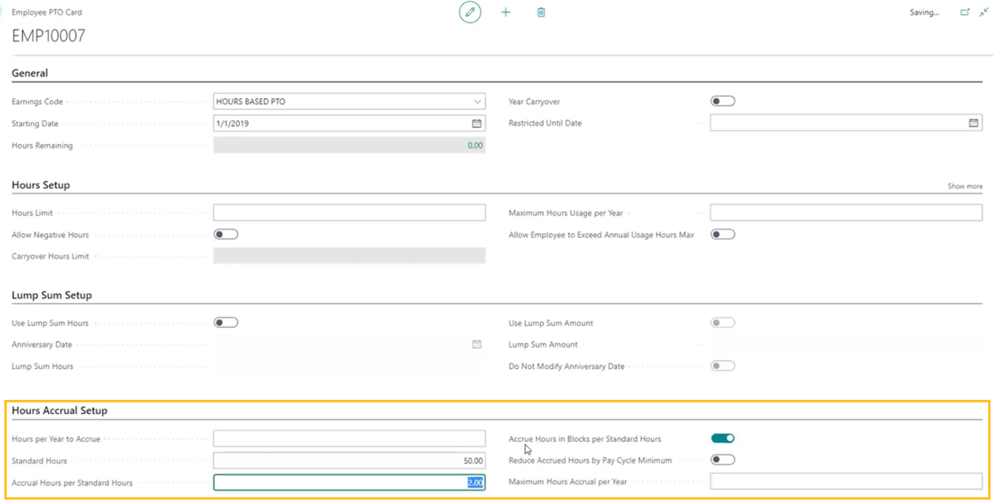This screenshot has height=504, width=993.
Task: Click Show more in Hours Setup
Action: tap(965, 186)
